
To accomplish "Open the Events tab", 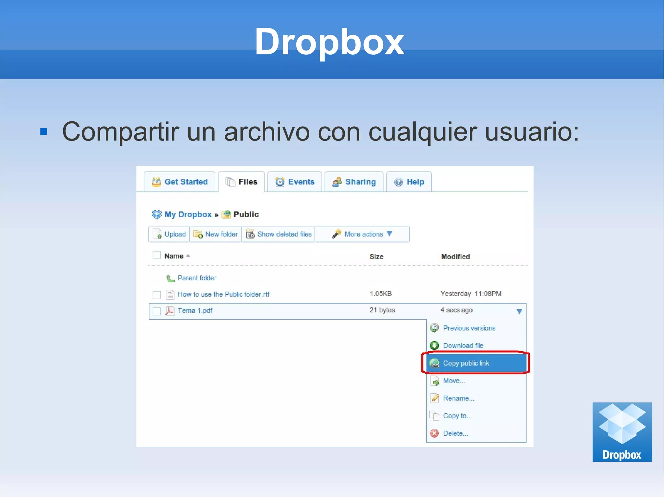I will coord(295,182).
